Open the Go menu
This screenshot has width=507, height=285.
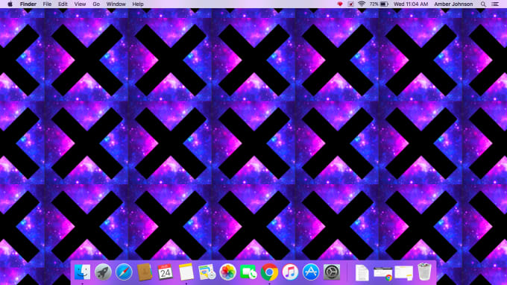point(96,4)
